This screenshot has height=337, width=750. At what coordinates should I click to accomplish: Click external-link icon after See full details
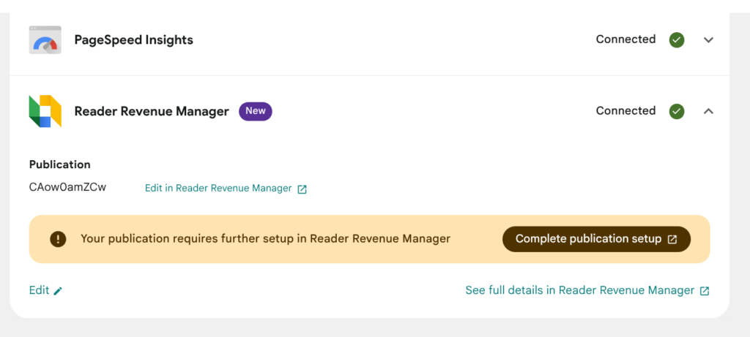[x=705, y=291]
